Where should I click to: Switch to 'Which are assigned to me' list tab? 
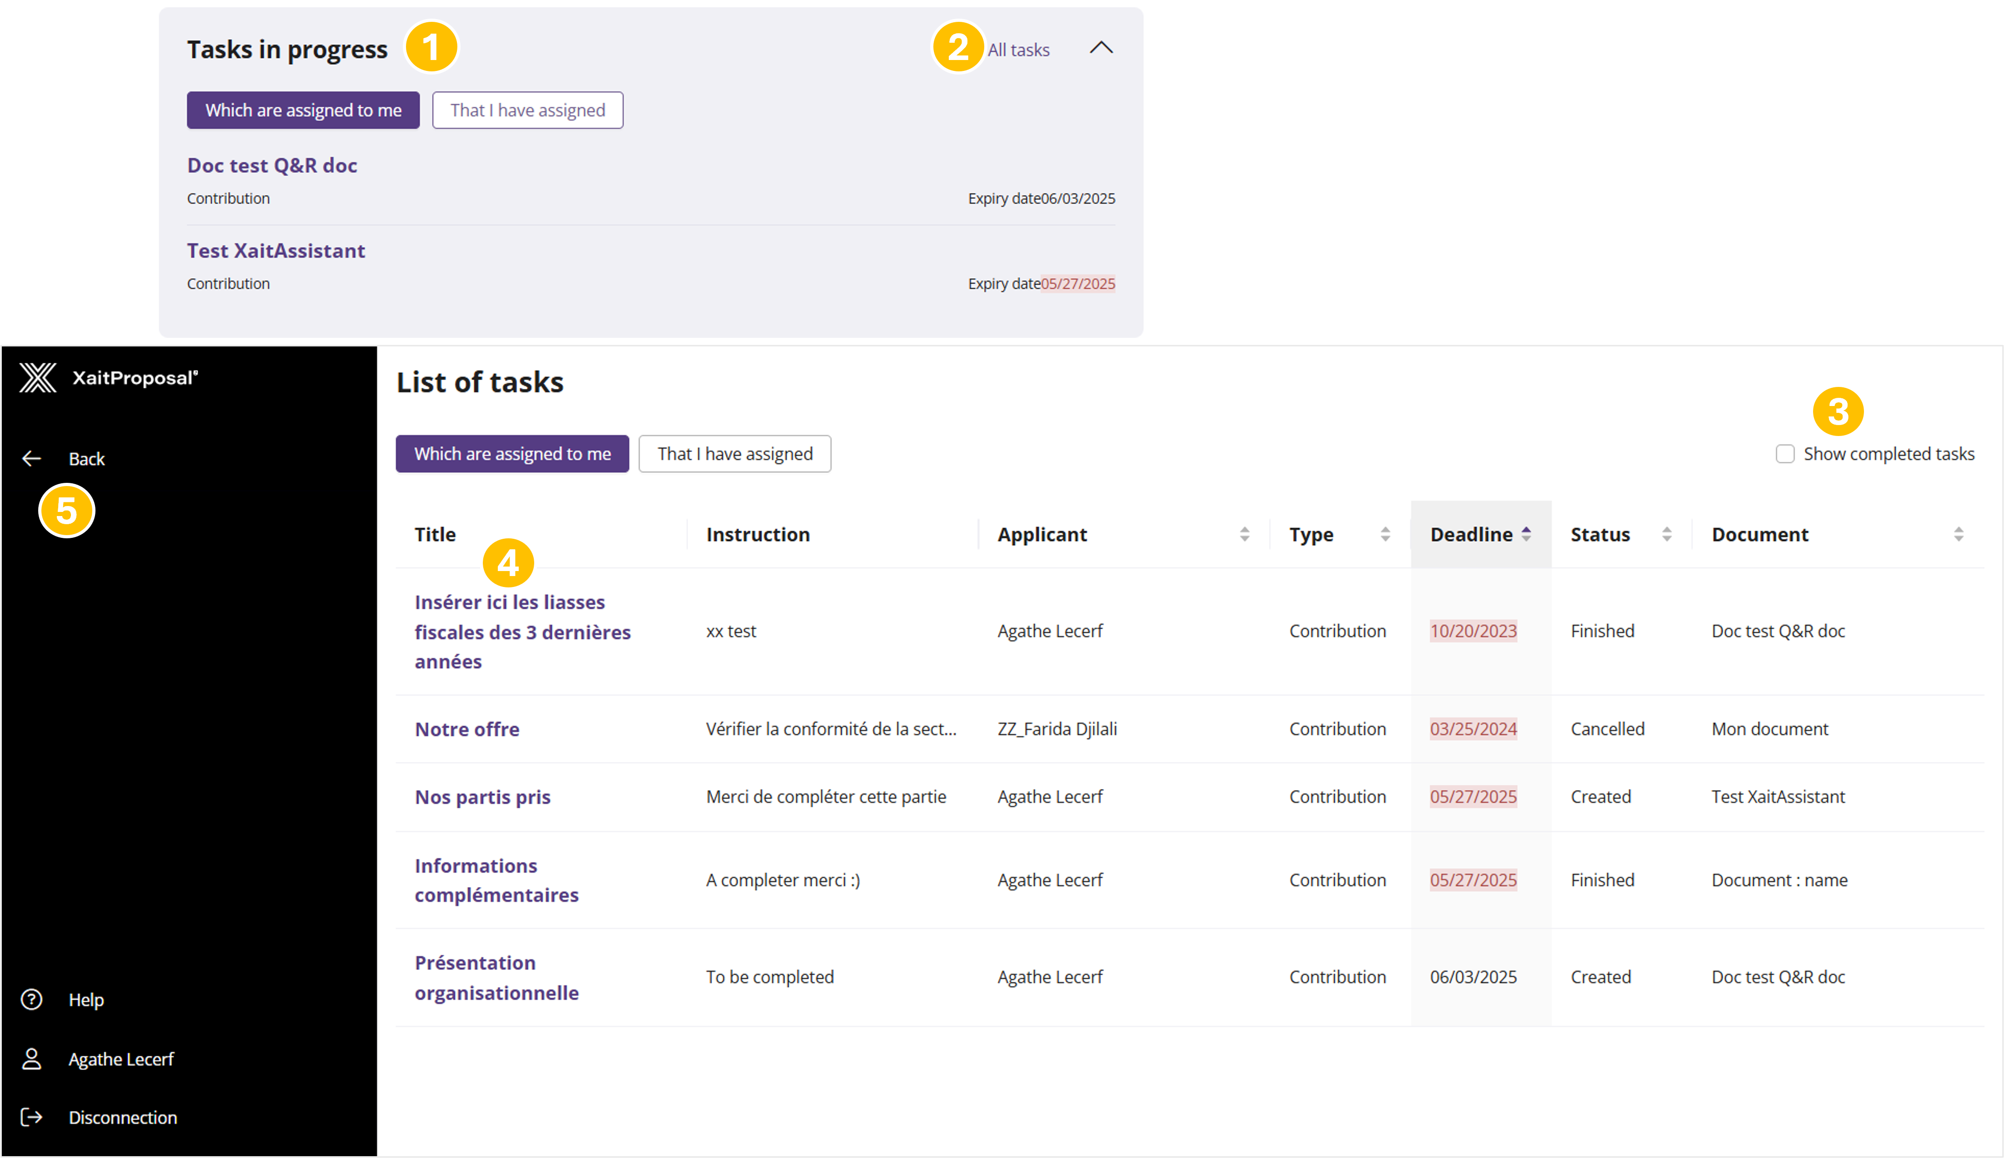pyautogui.click(x=512, y=454)
